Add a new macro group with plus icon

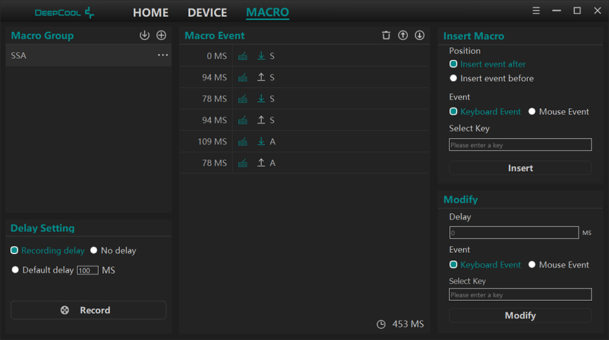pyautogui.click(x=161, y=35)
